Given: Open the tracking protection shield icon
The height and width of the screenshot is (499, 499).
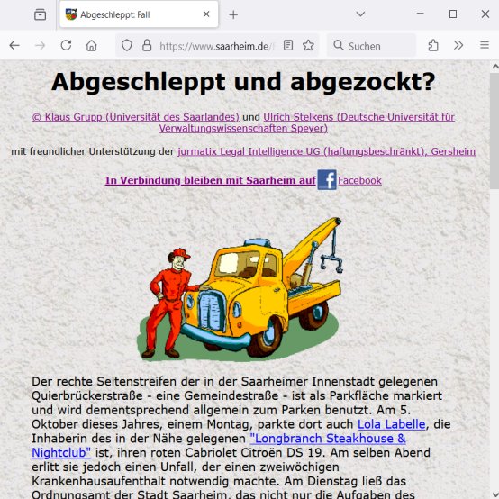Looking at the screenshot, I should pos(127,46).
